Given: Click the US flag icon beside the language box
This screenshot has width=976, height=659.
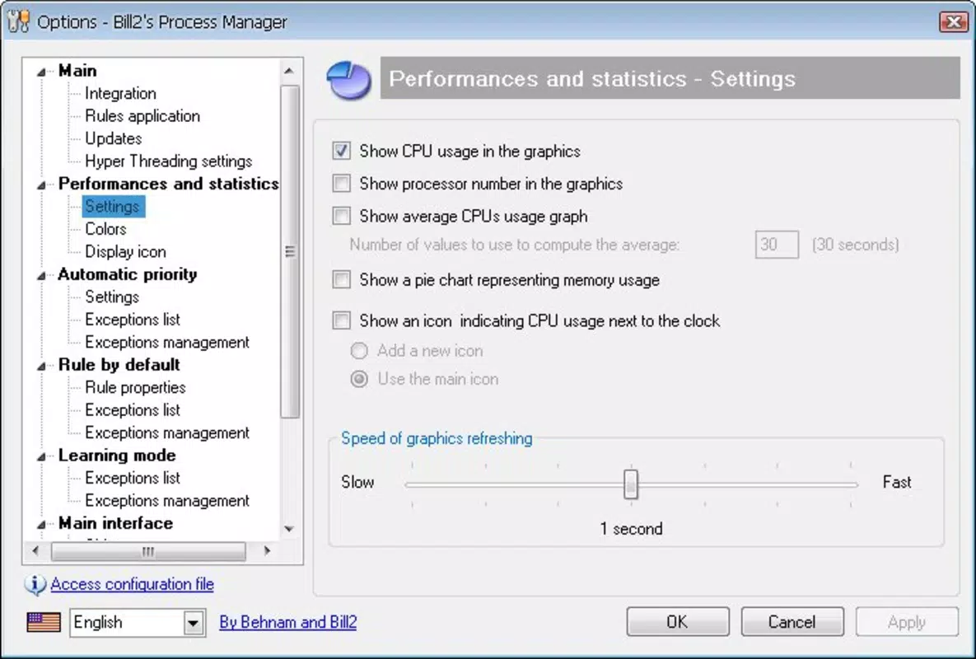Looking at the screenshot, I should coord(44,622).
